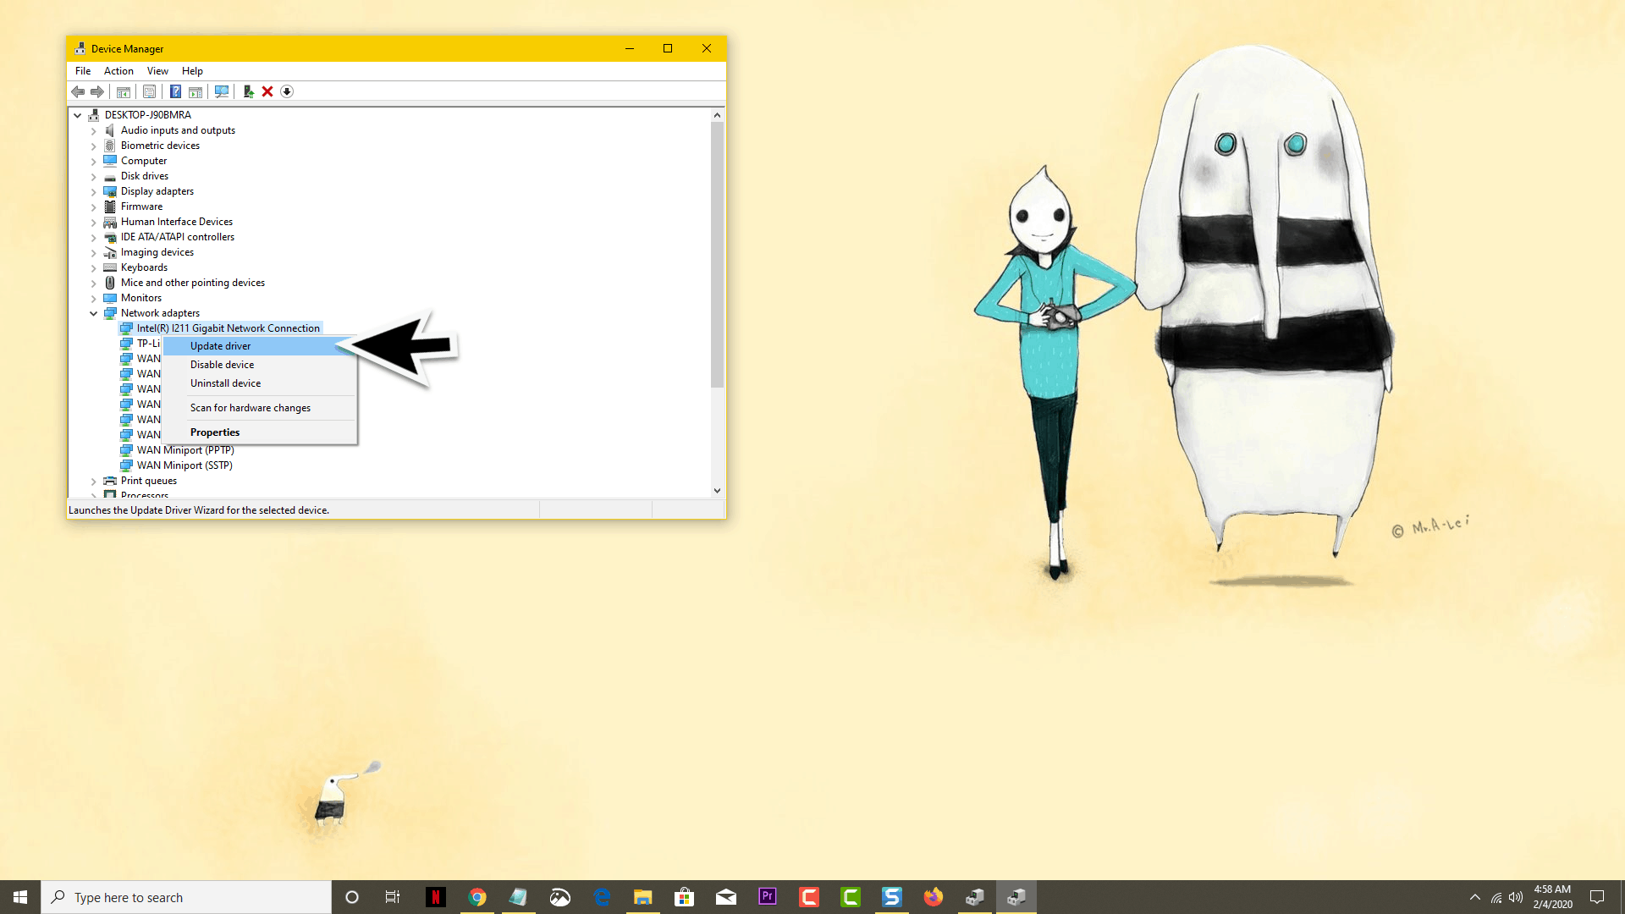Open the Action Center notification icon
Image resolution: width=1625 pixels, height=914 pixels.
pyautogui.click(x=1597, y=897)
